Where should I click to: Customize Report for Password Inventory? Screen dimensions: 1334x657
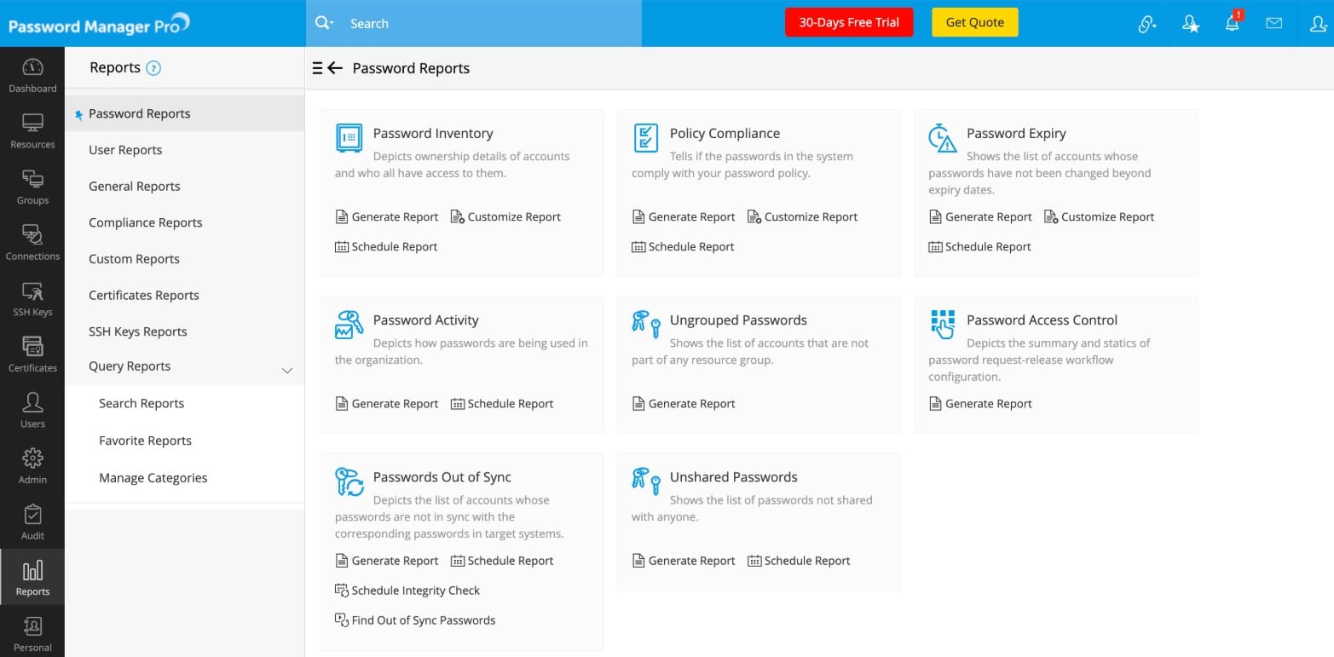pos(505,217)
